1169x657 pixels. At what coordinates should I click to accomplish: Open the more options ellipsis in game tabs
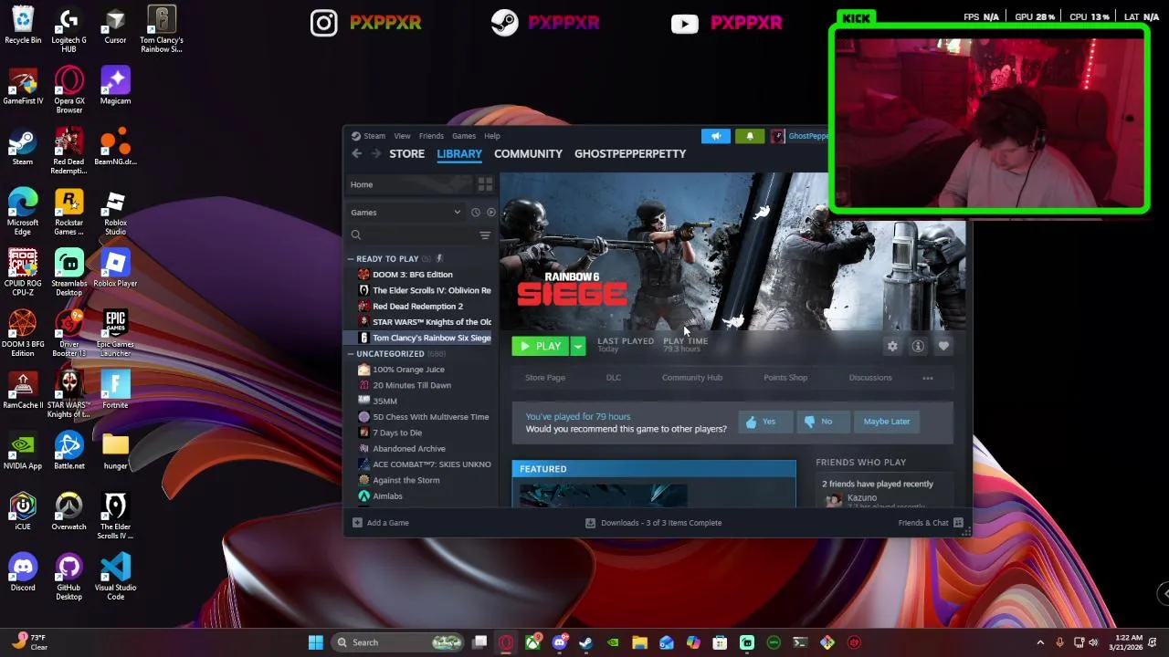point(928,378)
